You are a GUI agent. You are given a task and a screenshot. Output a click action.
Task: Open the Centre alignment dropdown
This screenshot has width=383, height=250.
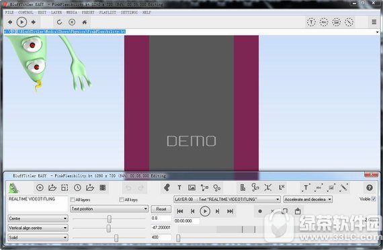pyautogui.click(x=38, y=218)
